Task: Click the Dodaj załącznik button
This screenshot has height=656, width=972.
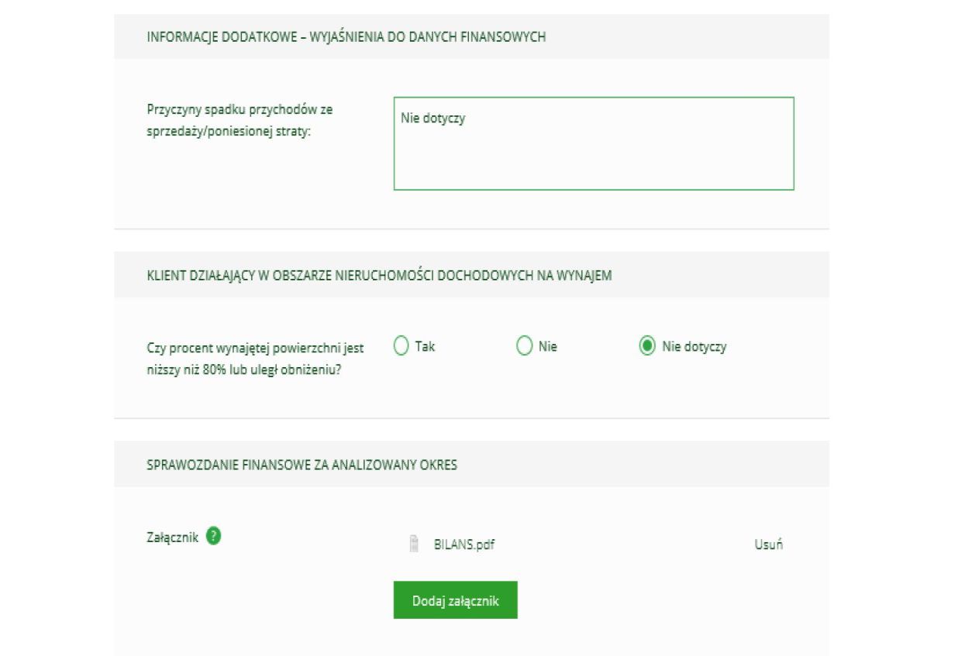Action: click(x=455, y=600)
